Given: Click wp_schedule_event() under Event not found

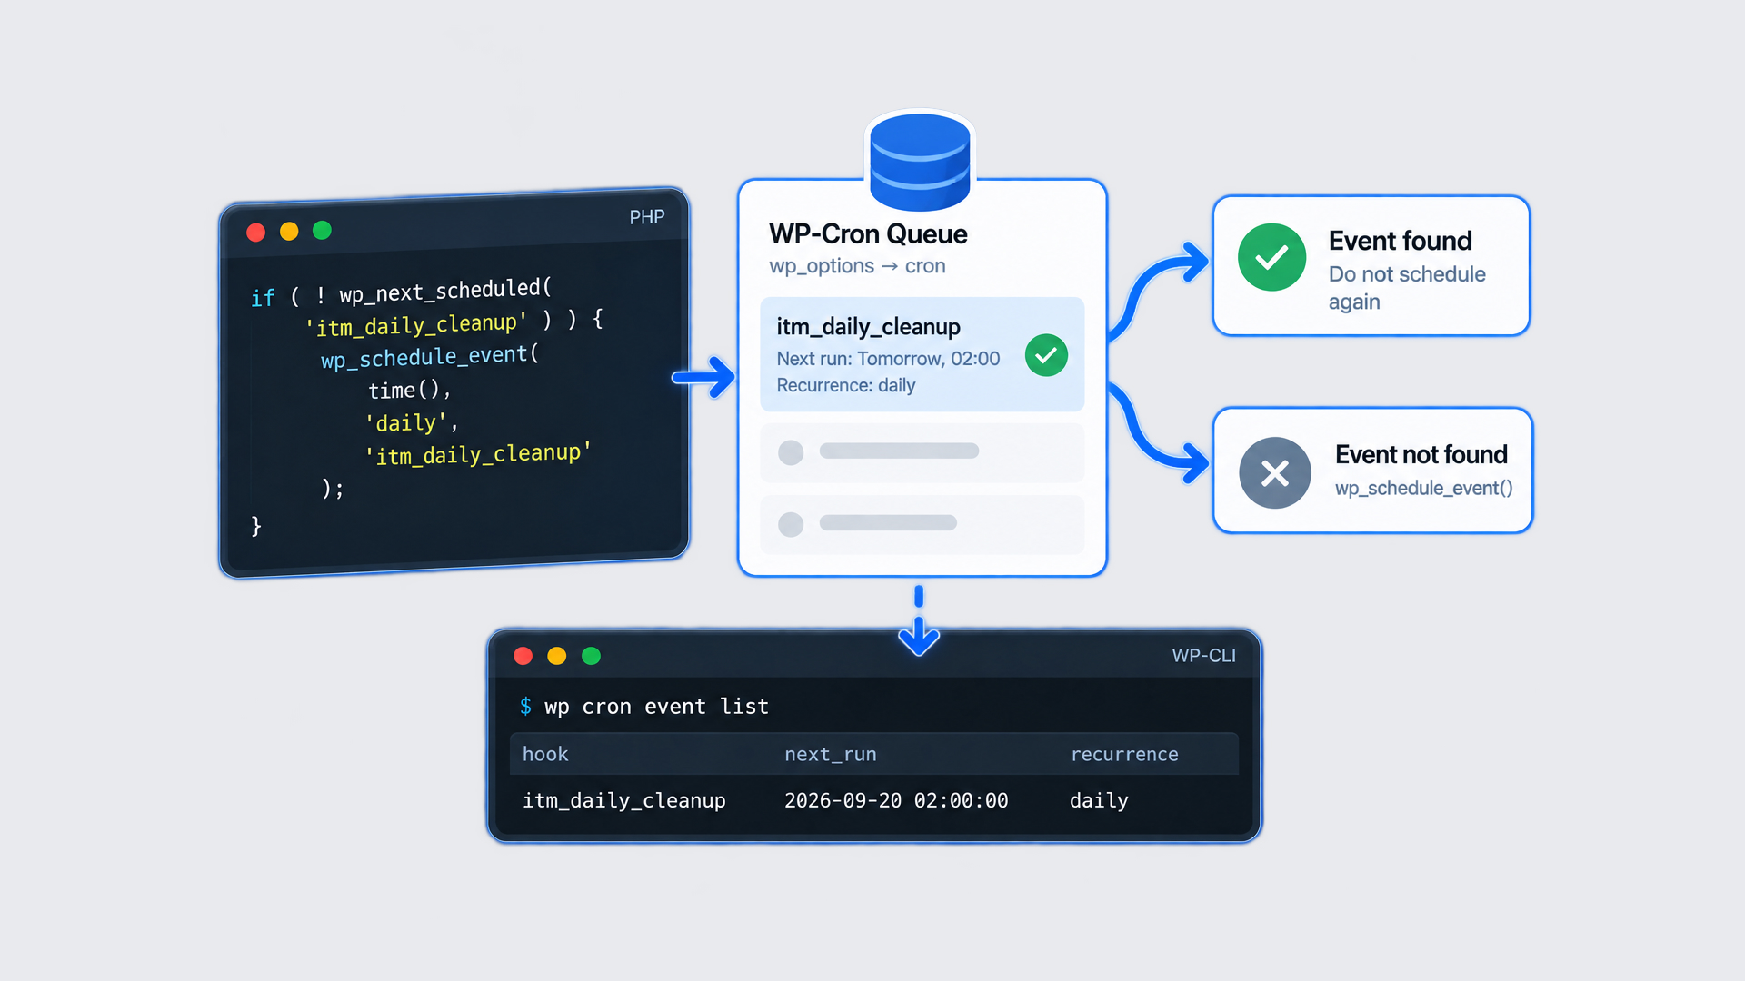Looking at the screenshot, I should point(1423,489).
